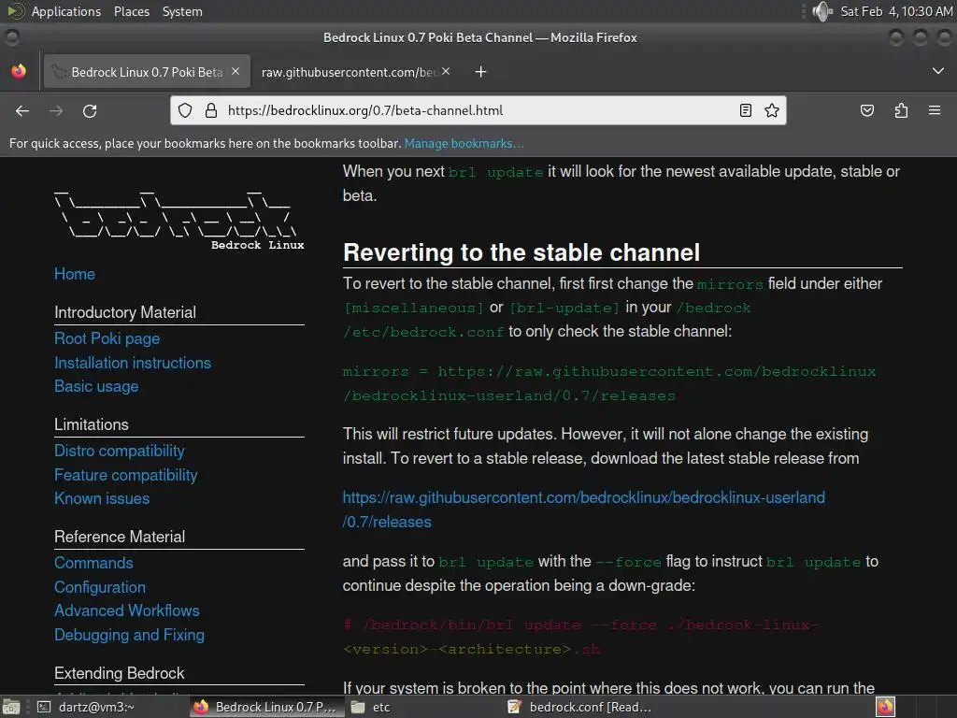Open the Configuration reference link

point(100,587)
